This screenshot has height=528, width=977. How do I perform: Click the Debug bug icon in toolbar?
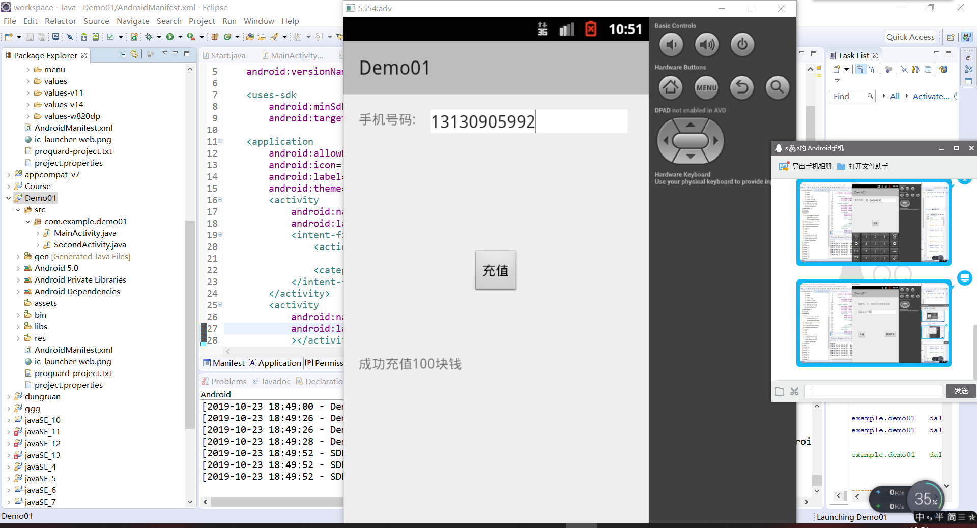(149, 37)
